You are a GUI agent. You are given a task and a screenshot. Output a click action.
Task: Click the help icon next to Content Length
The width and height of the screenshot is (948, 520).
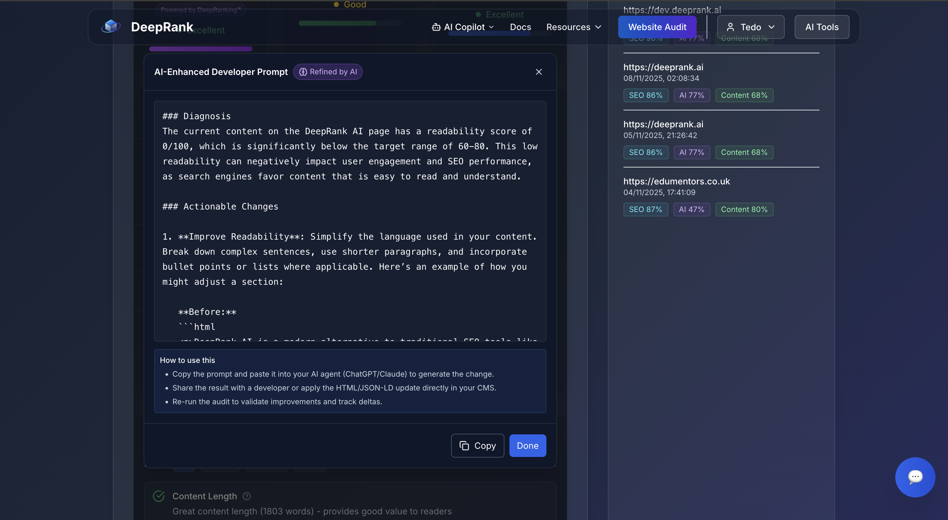click(247, 496)
